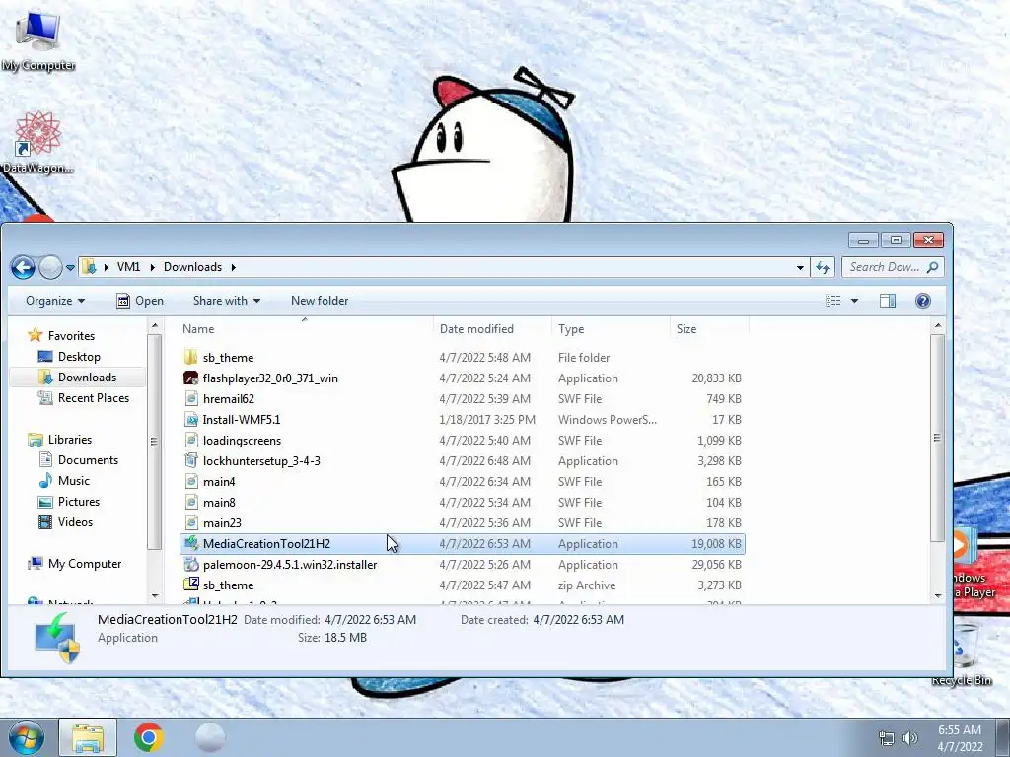Select the hremail62 file icon
Viewport: 1010px width, 757px height.
[190, 398]
